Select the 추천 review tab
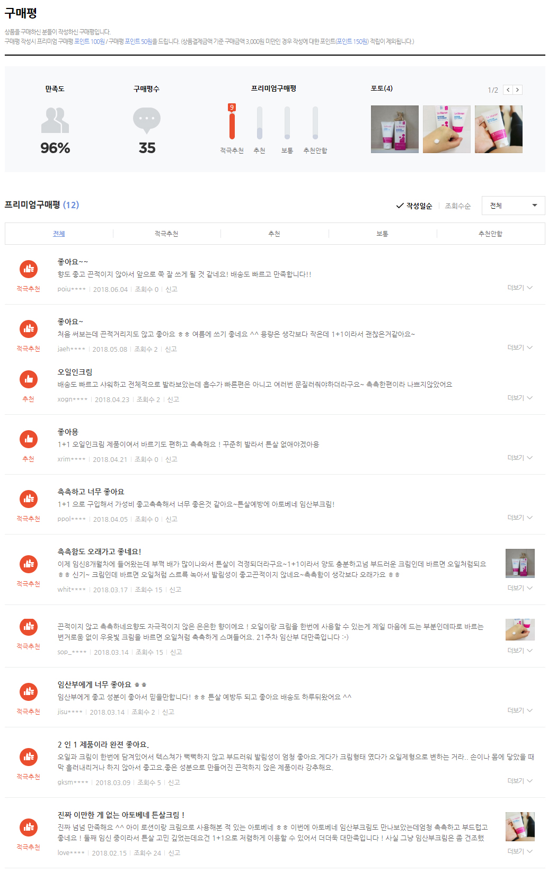 click(x=274, y=234)
